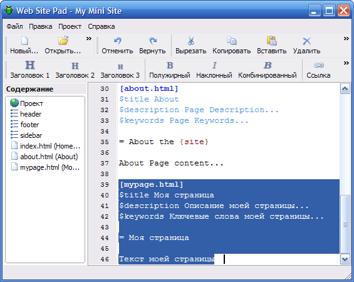354x282 pixels.
Task: Expand edit toolbar overflow chevron
Action: pos(346,39)
